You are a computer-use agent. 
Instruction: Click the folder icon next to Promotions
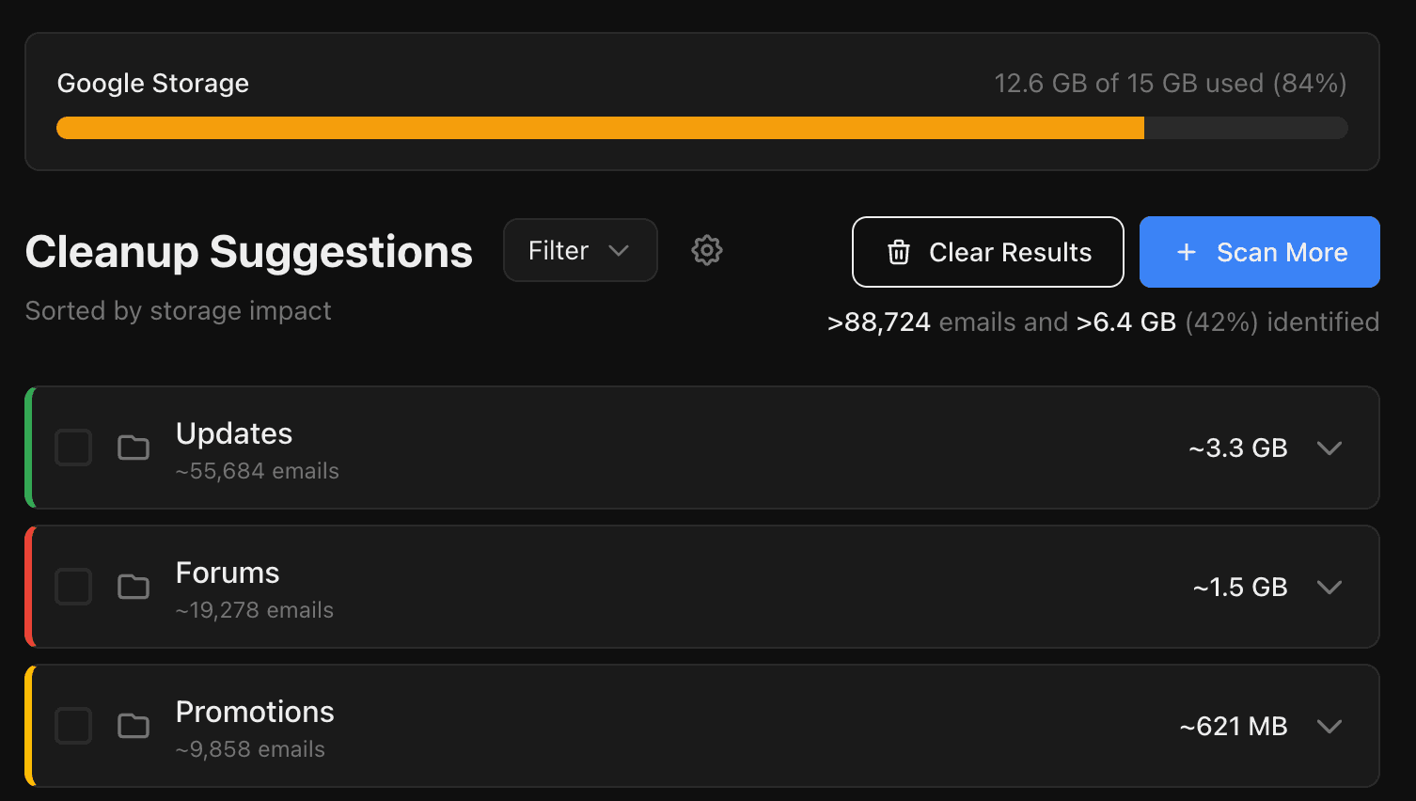coord(133,726)
